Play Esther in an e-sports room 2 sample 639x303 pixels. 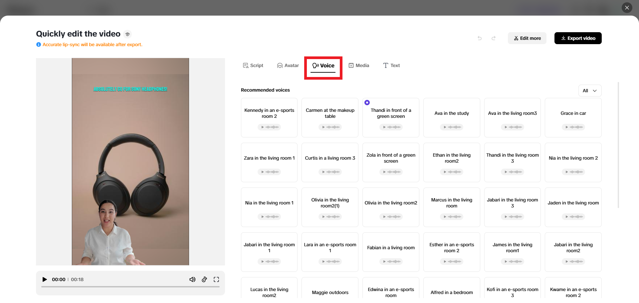tap(452, 262)
